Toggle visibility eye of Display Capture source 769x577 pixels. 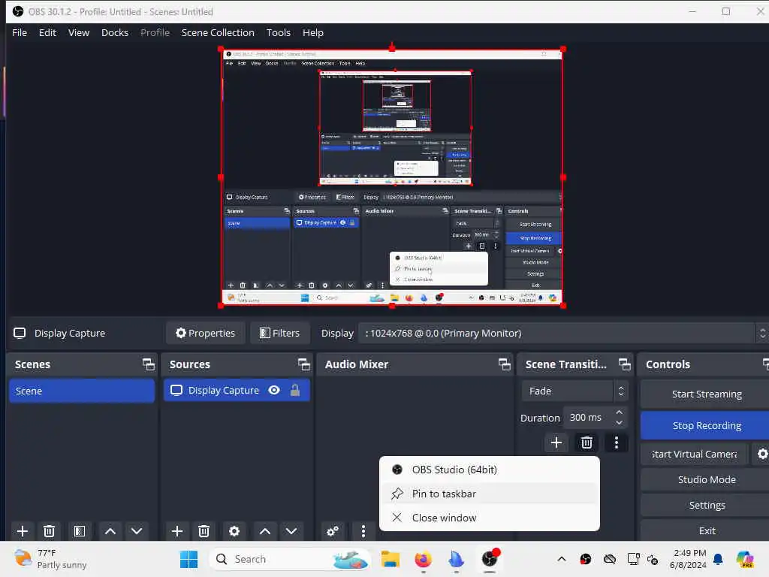(274, 391)
